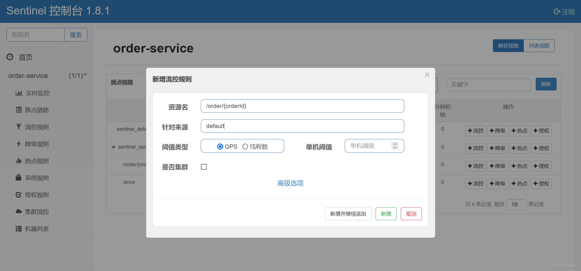
Task: Click 热点 in the /error row
Action: pyautogui.click(x=519, y=183)
